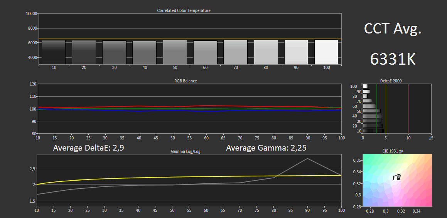
Task: Click the "120" axis label in RGB Balance chart
Action: 33,84
